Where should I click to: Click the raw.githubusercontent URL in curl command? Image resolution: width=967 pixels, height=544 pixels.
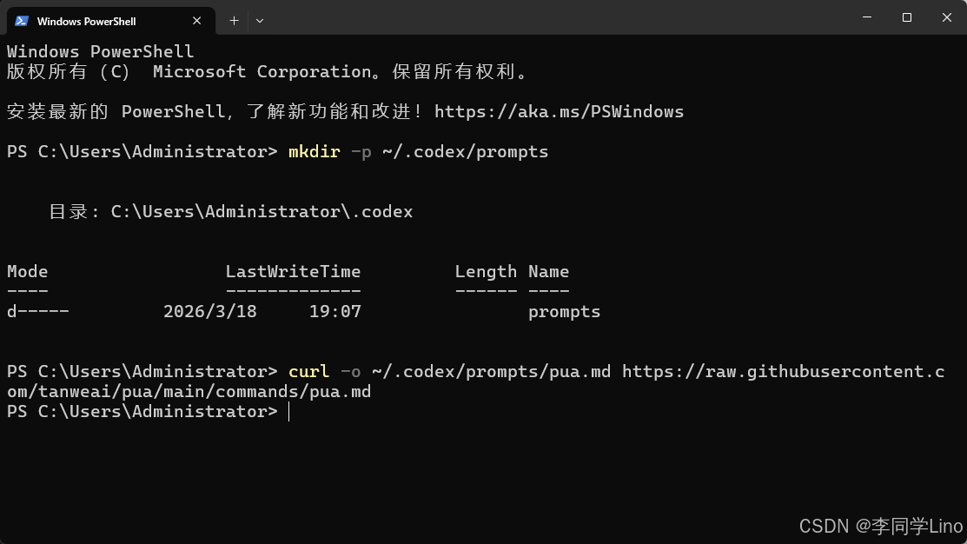[475, 381]
